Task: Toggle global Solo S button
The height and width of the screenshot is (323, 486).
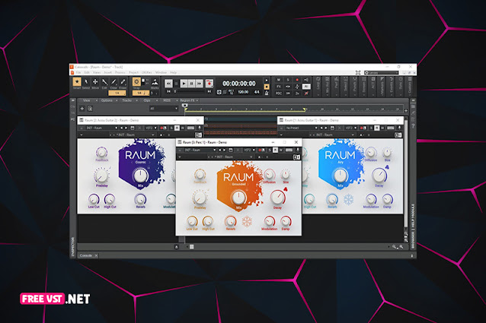Action: click(x=288, y=80)
